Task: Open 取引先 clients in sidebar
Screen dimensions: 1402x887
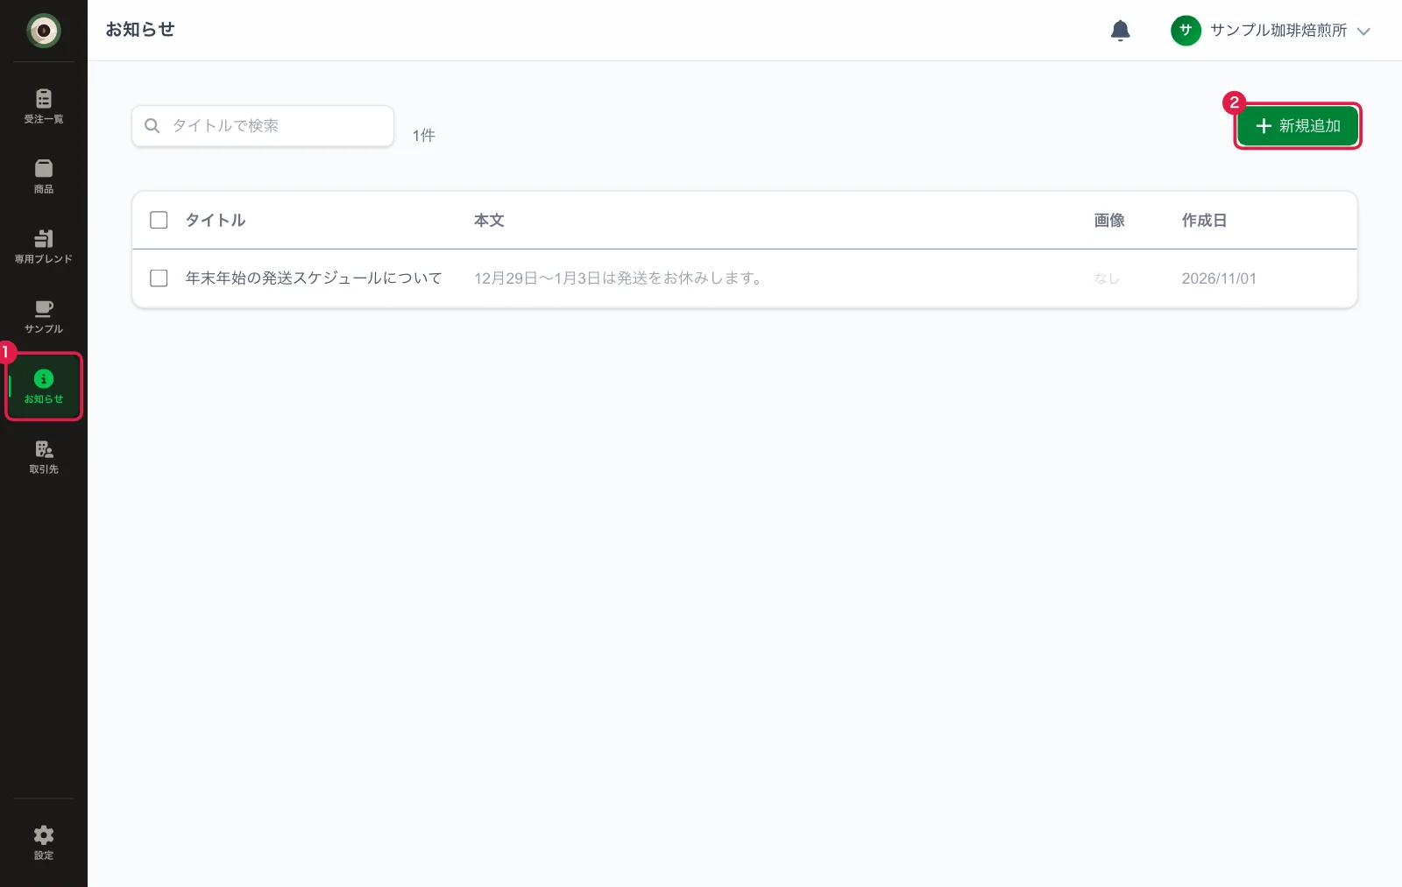Action: (x=43, y=456)
